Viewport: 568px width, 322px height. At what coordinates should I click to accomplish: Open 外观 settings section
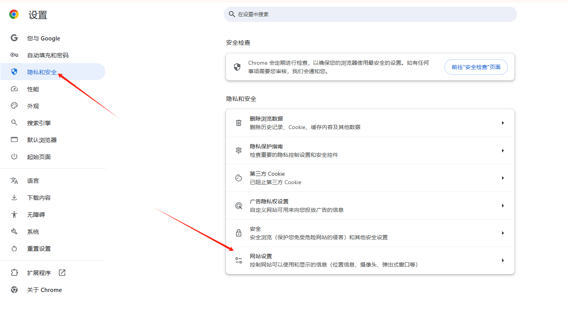[x=53, y=106]
